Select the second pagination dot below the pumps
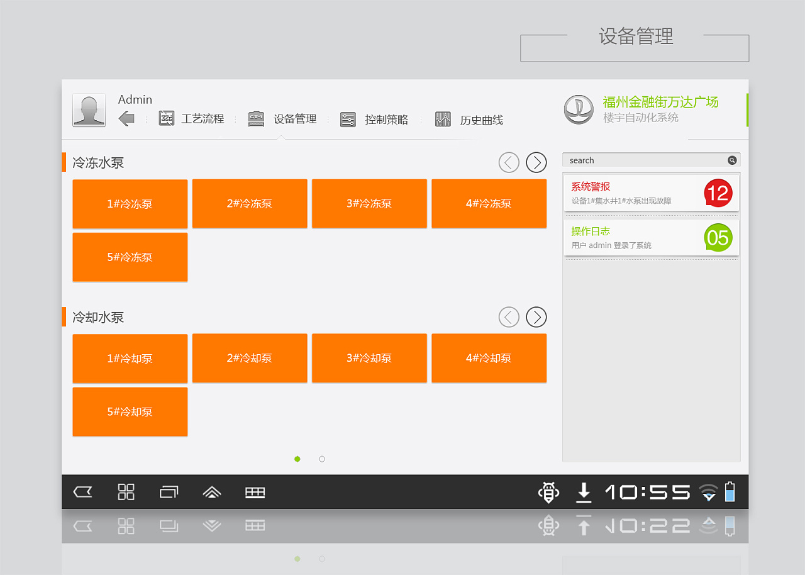Image resolution: width=805 pixels, height=575 pixels. point(322,459)
